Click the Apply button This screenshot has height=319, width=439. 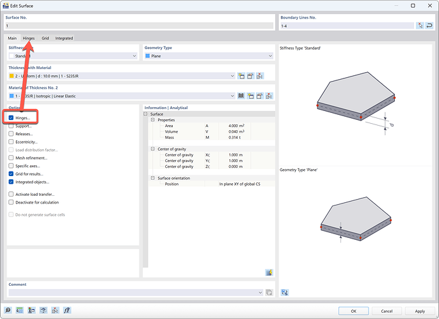[420, 311]
